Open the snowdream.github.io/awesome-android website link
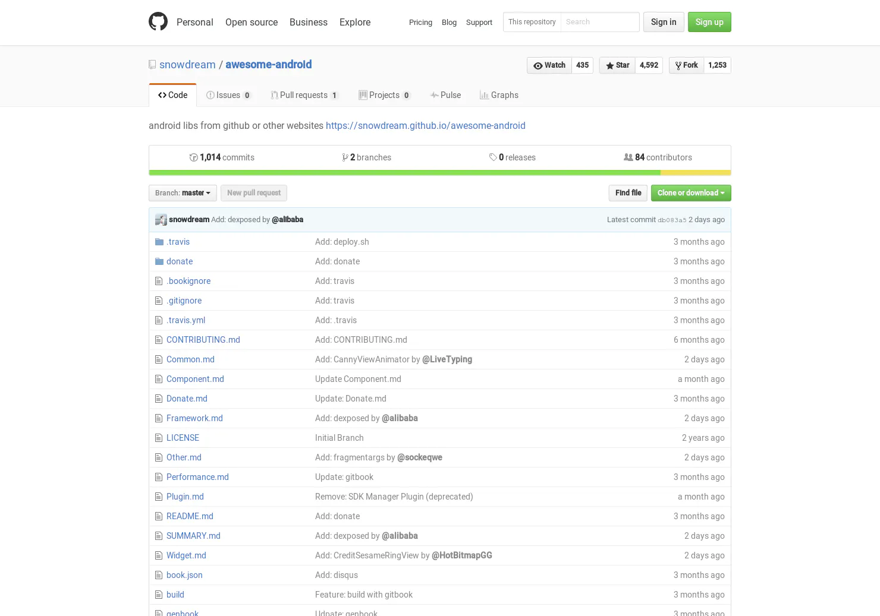This screenshot has width=880, height=616. coord(426,126)
